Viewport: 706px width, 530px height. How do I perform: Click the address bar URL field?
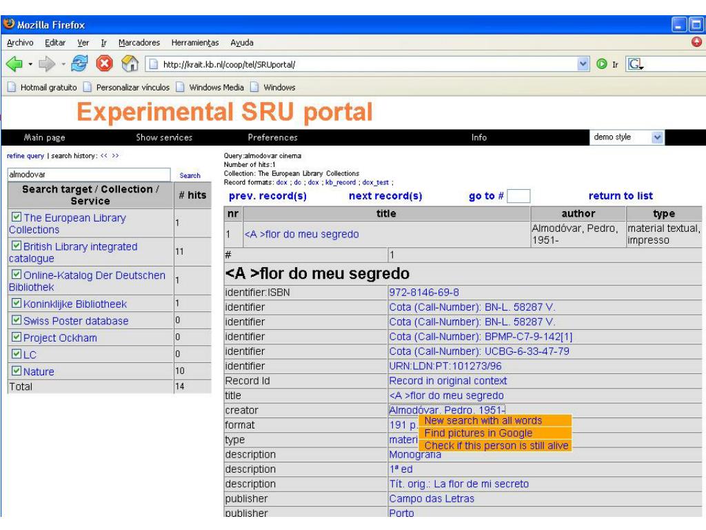(360, 64)
